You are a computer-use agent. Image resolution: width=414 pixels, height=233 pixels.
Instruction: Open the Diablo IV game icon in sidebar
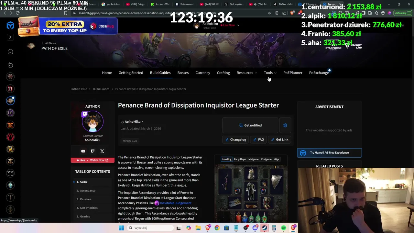tap(10, 89)
